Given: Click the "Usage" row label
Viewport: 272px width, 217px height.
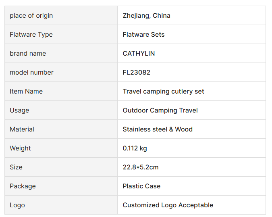Looking at the screenshot, I should coord(19,111).
